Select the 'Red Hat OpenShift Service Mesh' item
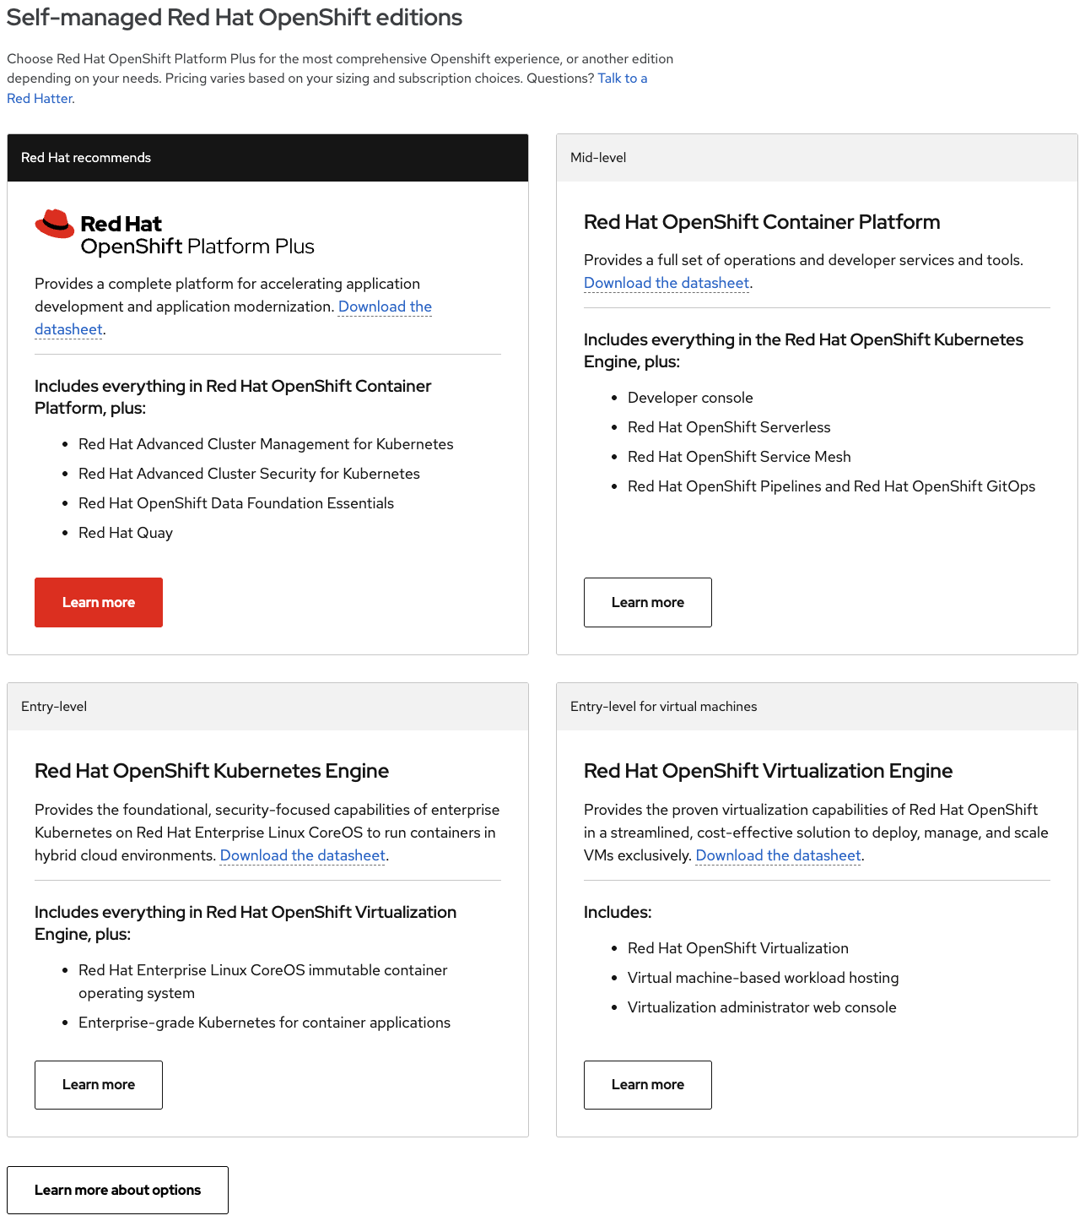The image size is (1085, 1221). (x=739, y=457)
